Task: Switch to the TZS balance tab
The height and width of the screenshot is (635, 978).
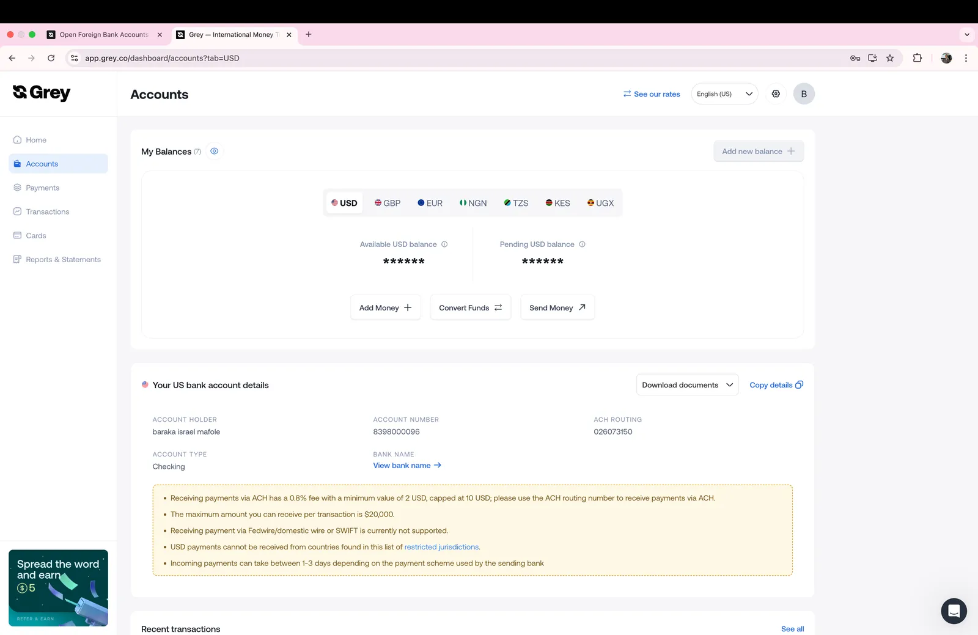Action: (517, 203)
